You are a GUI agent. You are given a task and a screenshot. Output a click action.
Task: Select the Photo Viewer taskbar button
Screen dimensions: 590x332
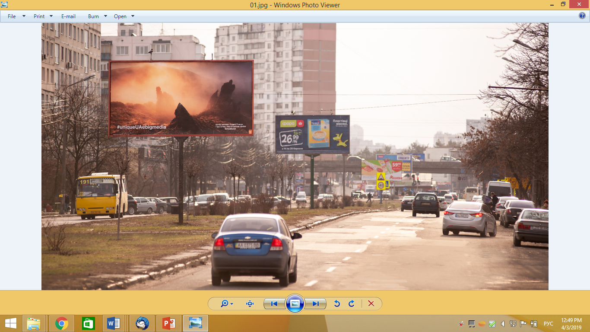point(196,323)
